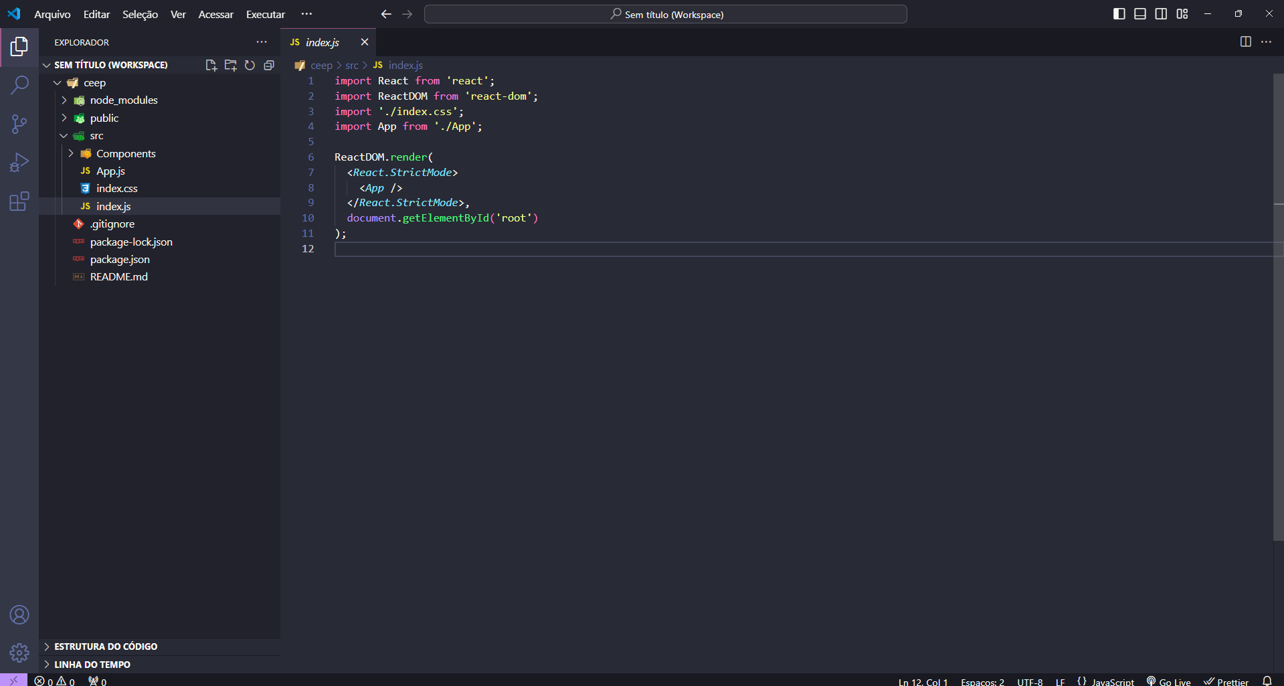Image resolution: width=1284 pixels, height=686 pixels.
Task: Click the ports forwarded status item
Action: (x=98, y=681)
